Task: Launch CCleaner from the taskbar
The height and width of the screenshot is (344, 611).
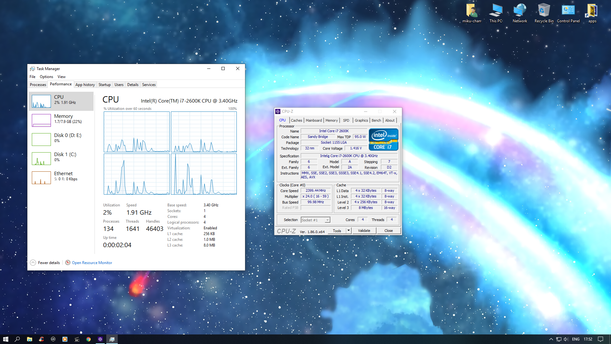Action: [41, 339]
